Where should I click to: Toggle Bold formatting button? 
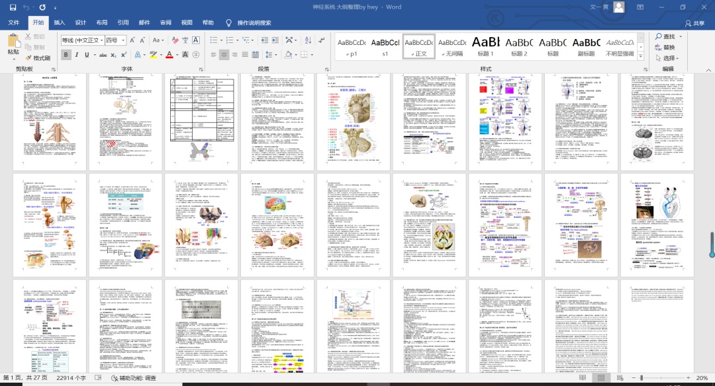point(66,55)
